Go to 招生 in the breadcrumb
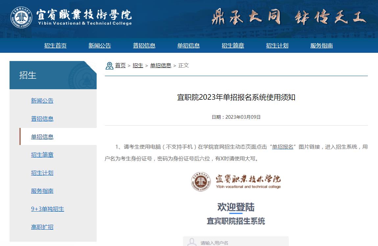378x246 pixels. 138,65
